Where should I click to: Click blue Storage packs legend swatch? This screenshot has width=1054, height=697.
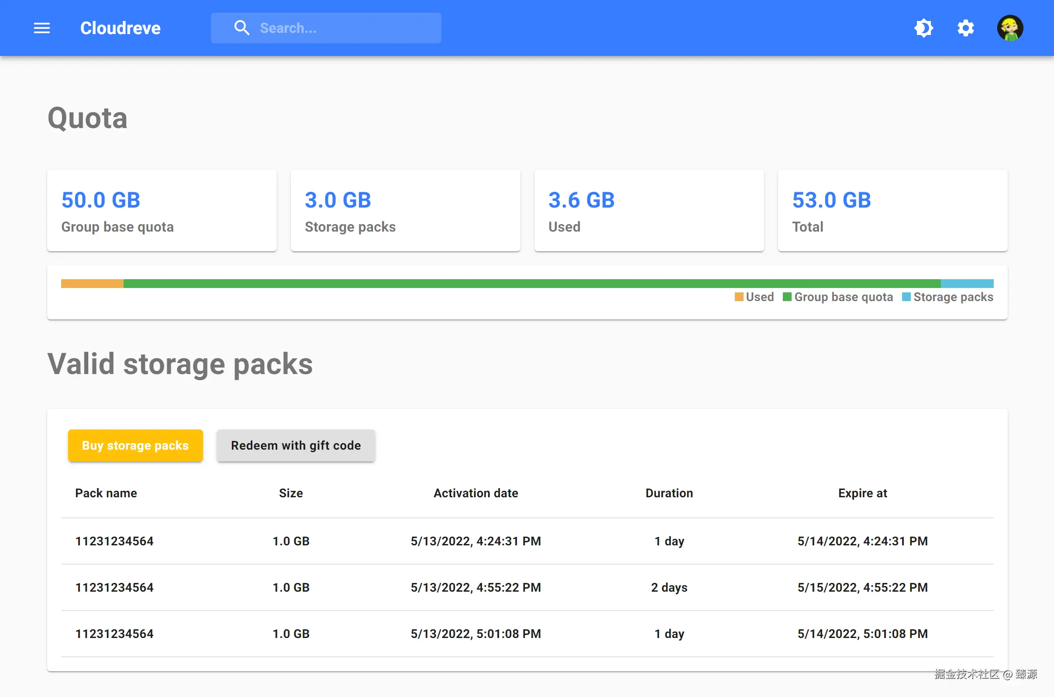906,297
